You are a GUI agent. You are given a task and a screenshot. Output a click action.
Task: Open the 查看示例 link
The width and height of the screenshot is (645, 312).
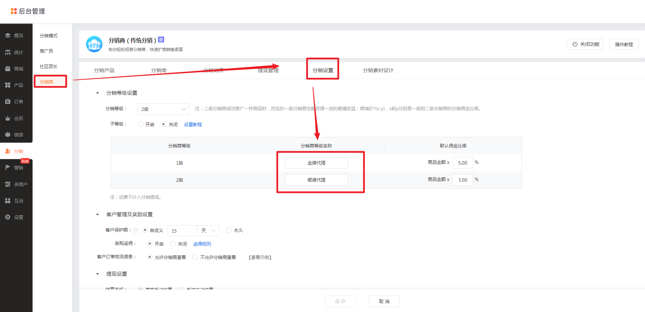point(260,257)
